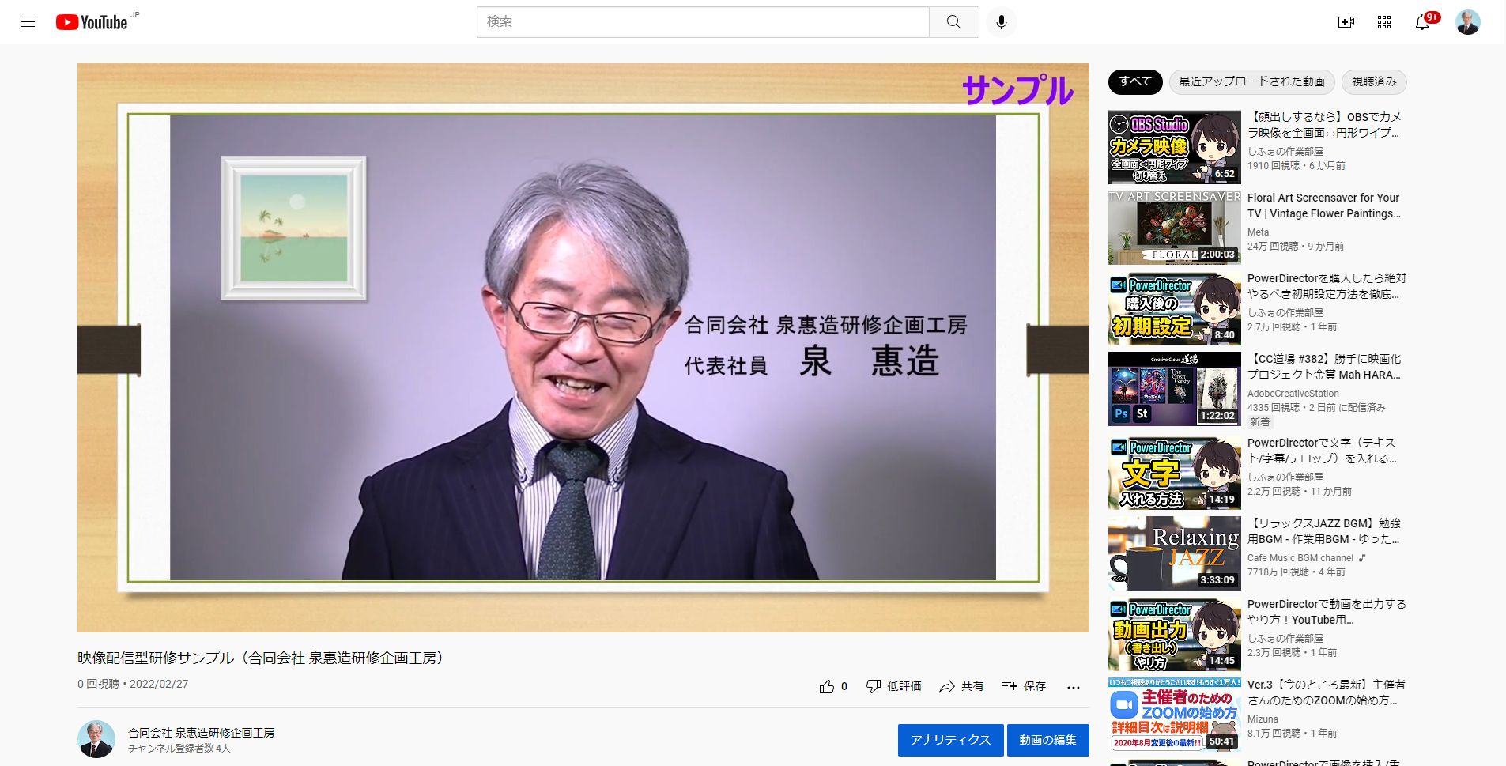
Task: Open the CC道場 #382 thumbnail
Action: (1175, 390)
